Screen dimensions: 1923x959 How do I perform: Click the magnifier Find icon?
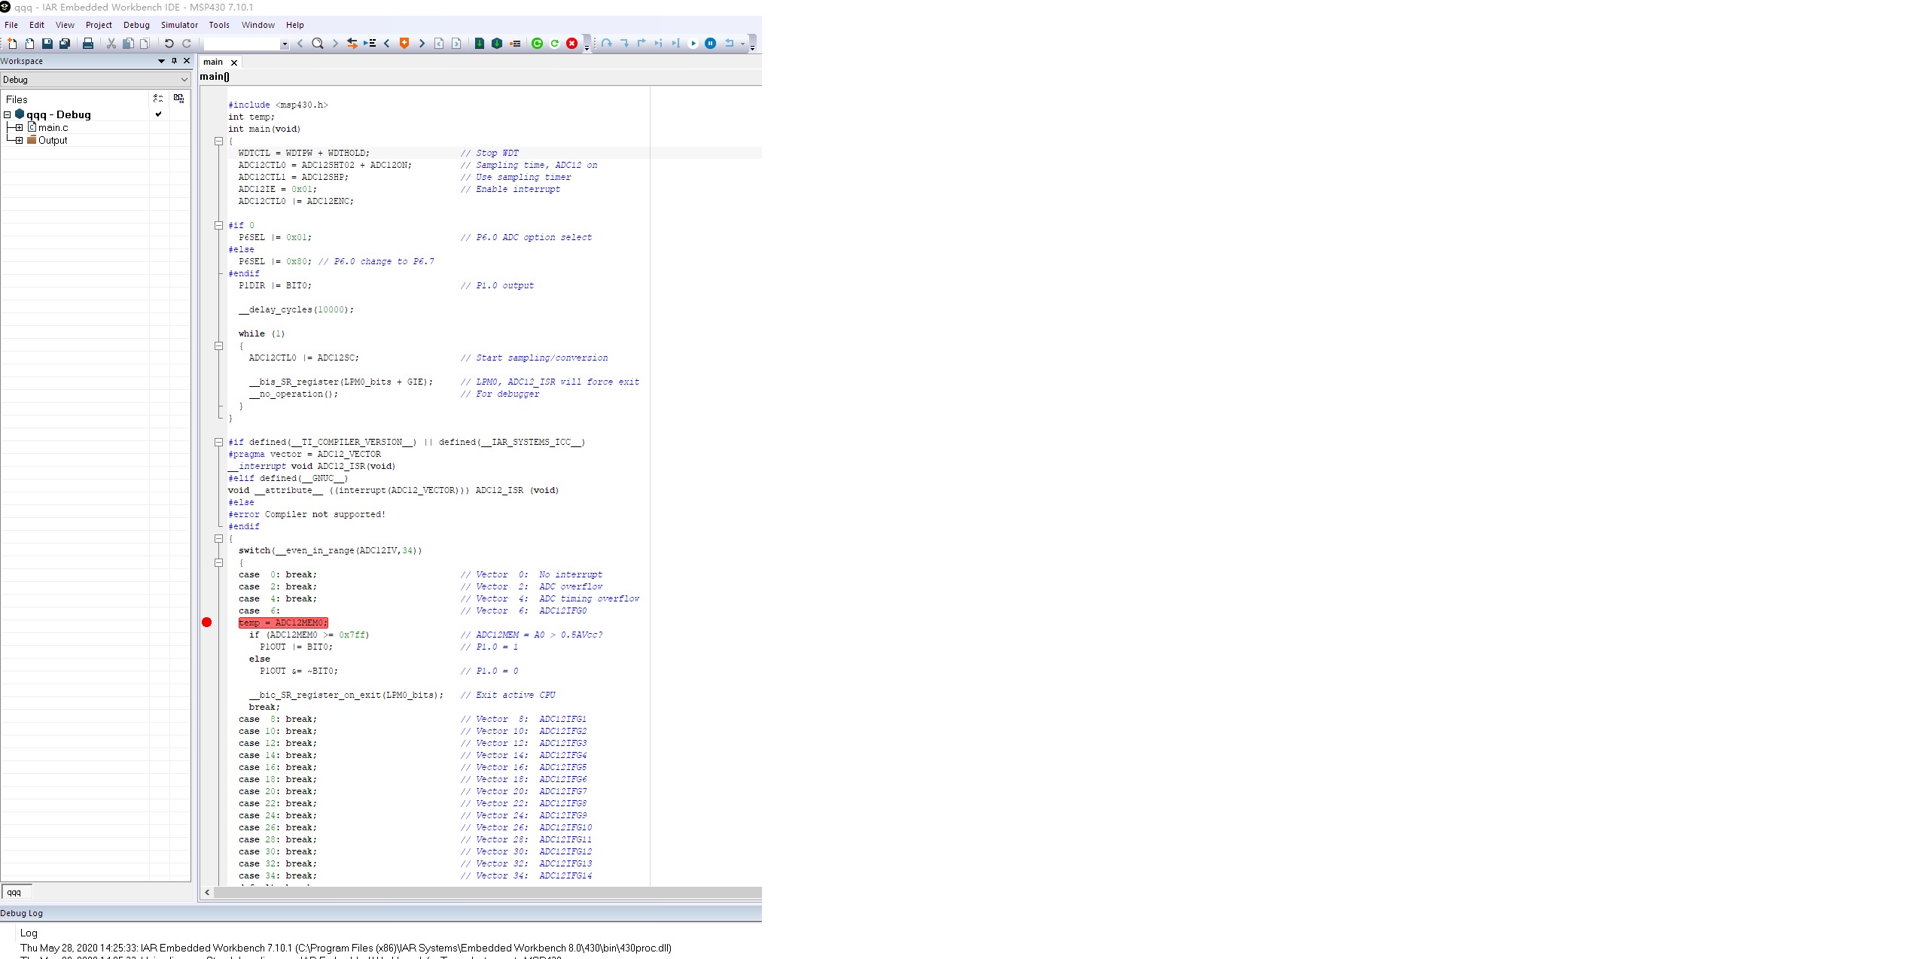[x=318, y=44]
